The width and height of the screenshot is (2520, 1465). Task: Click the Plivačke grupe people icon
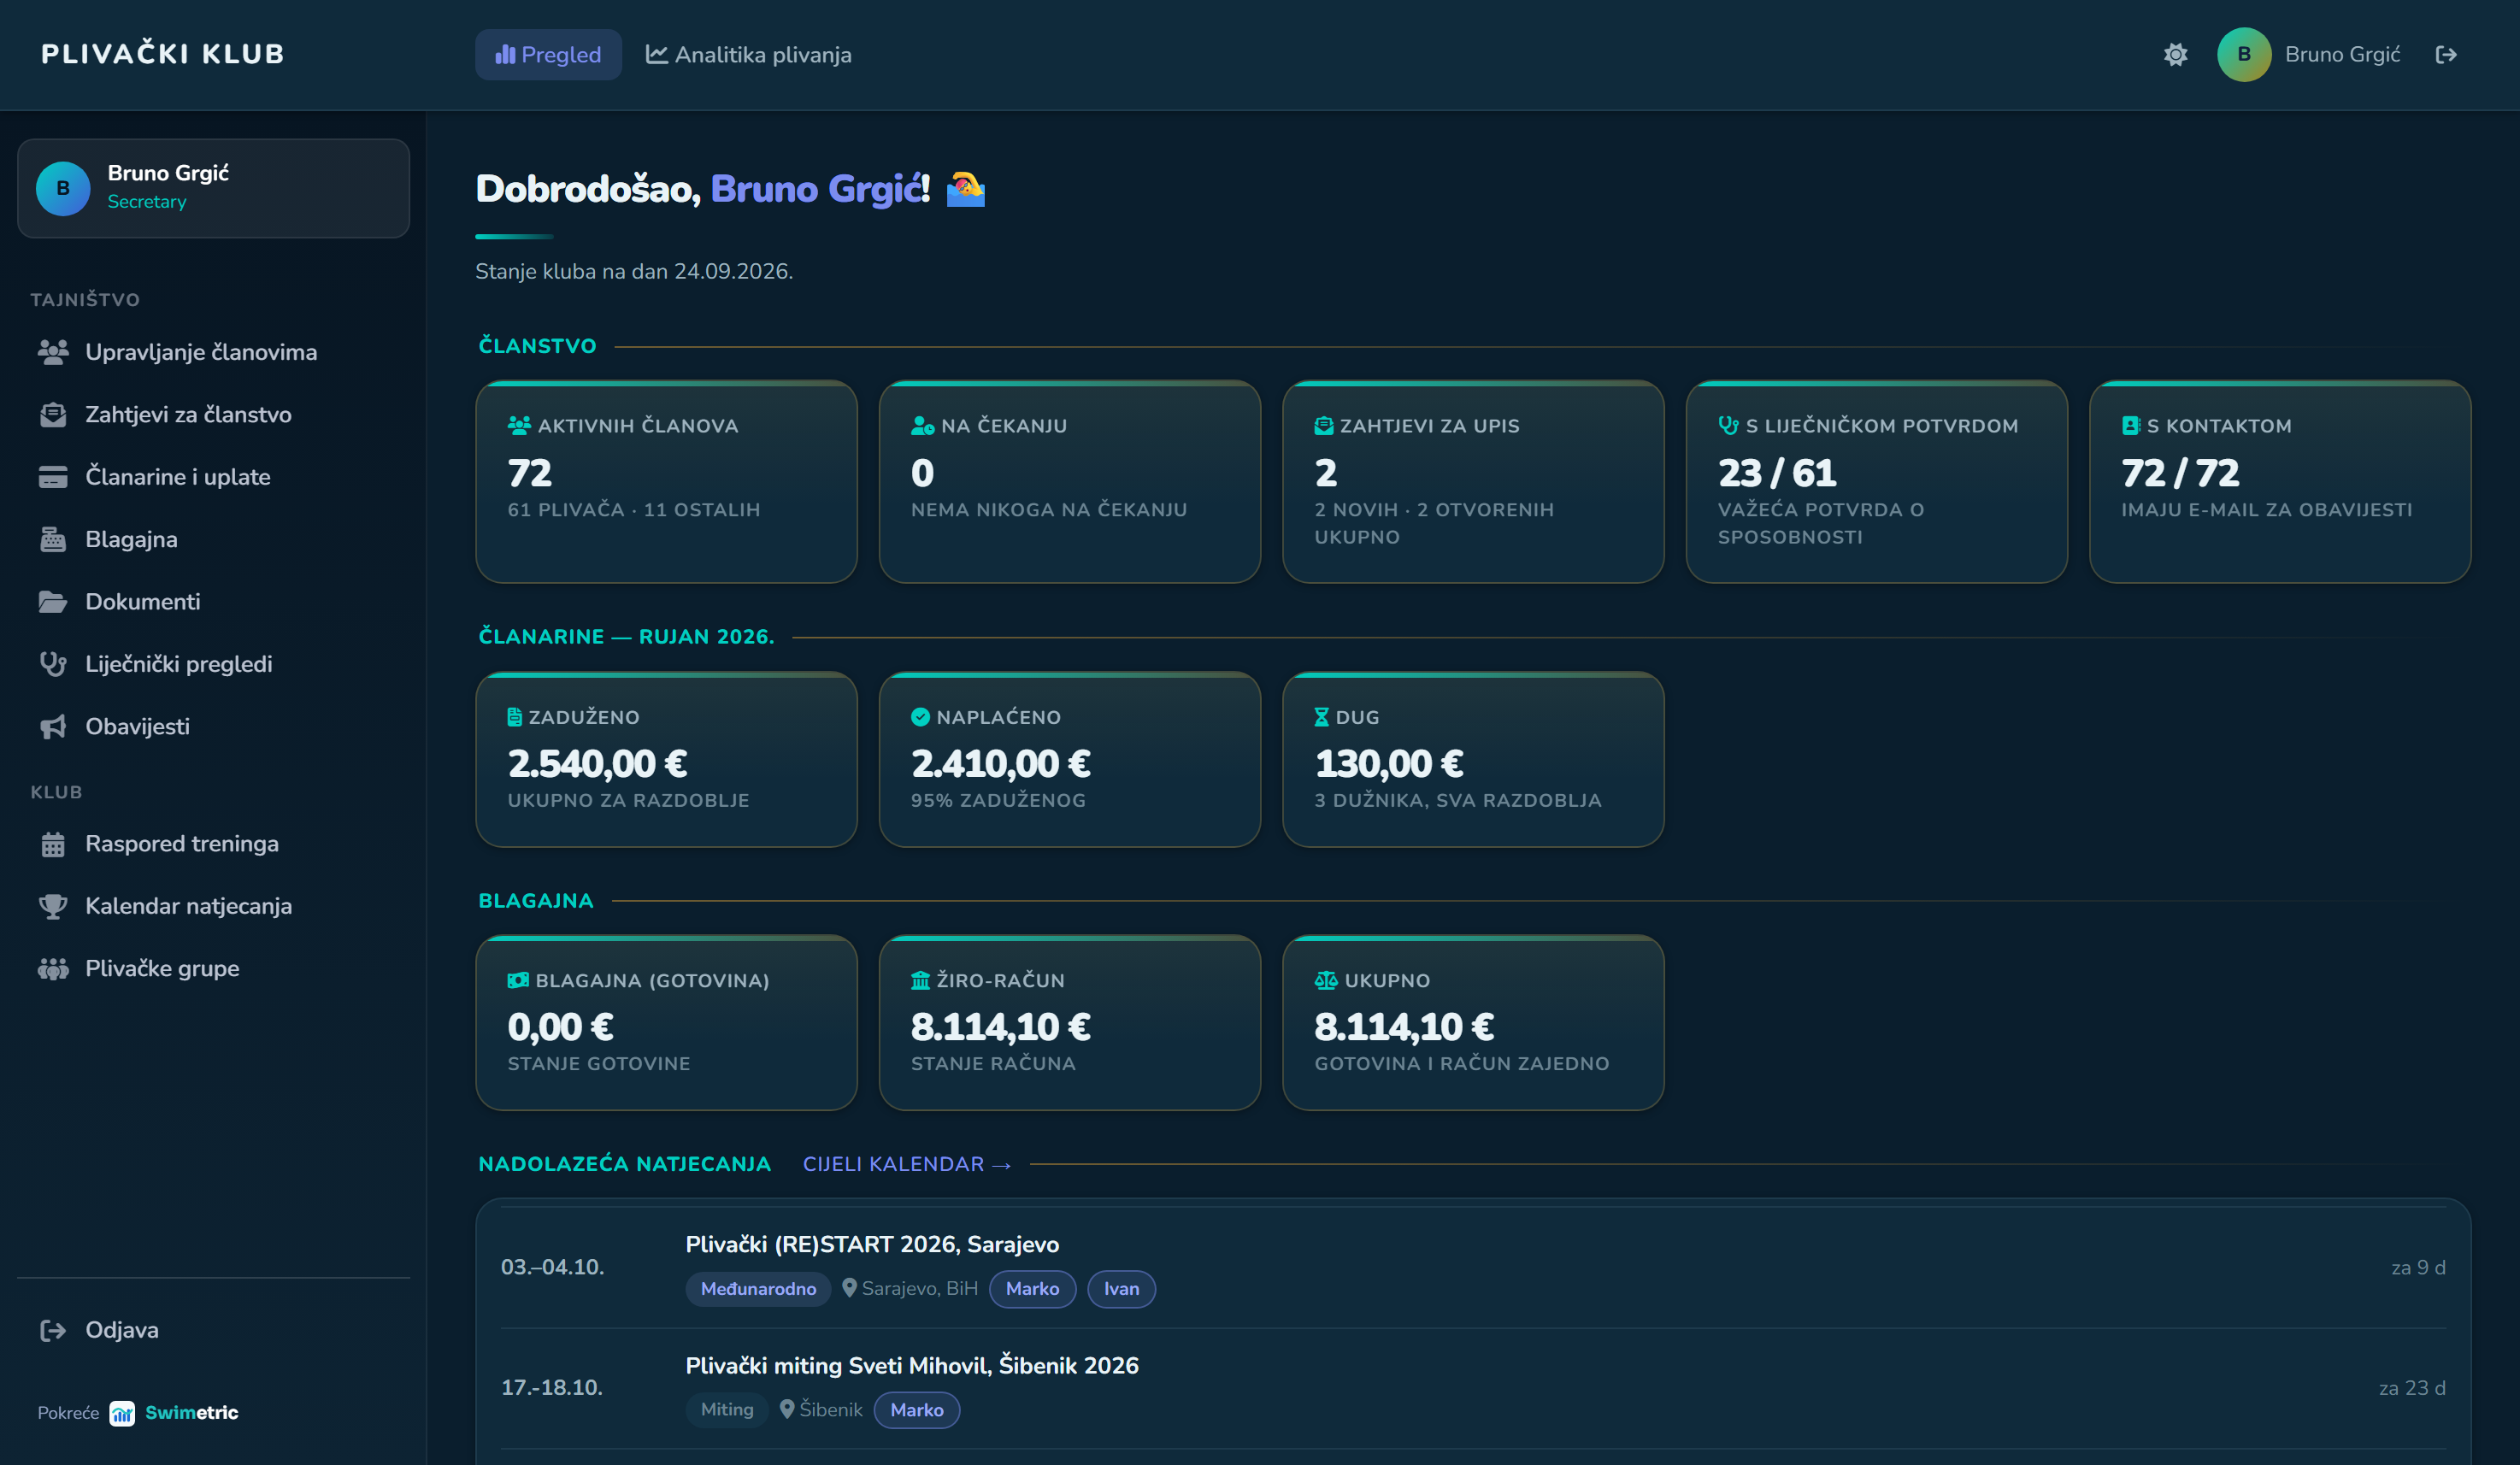[x=53, y=968]
